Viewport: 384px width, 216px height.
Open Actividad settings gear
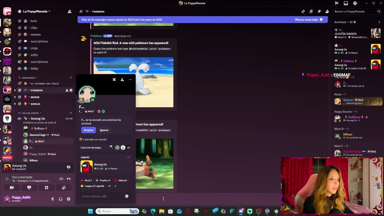[355, 22]
